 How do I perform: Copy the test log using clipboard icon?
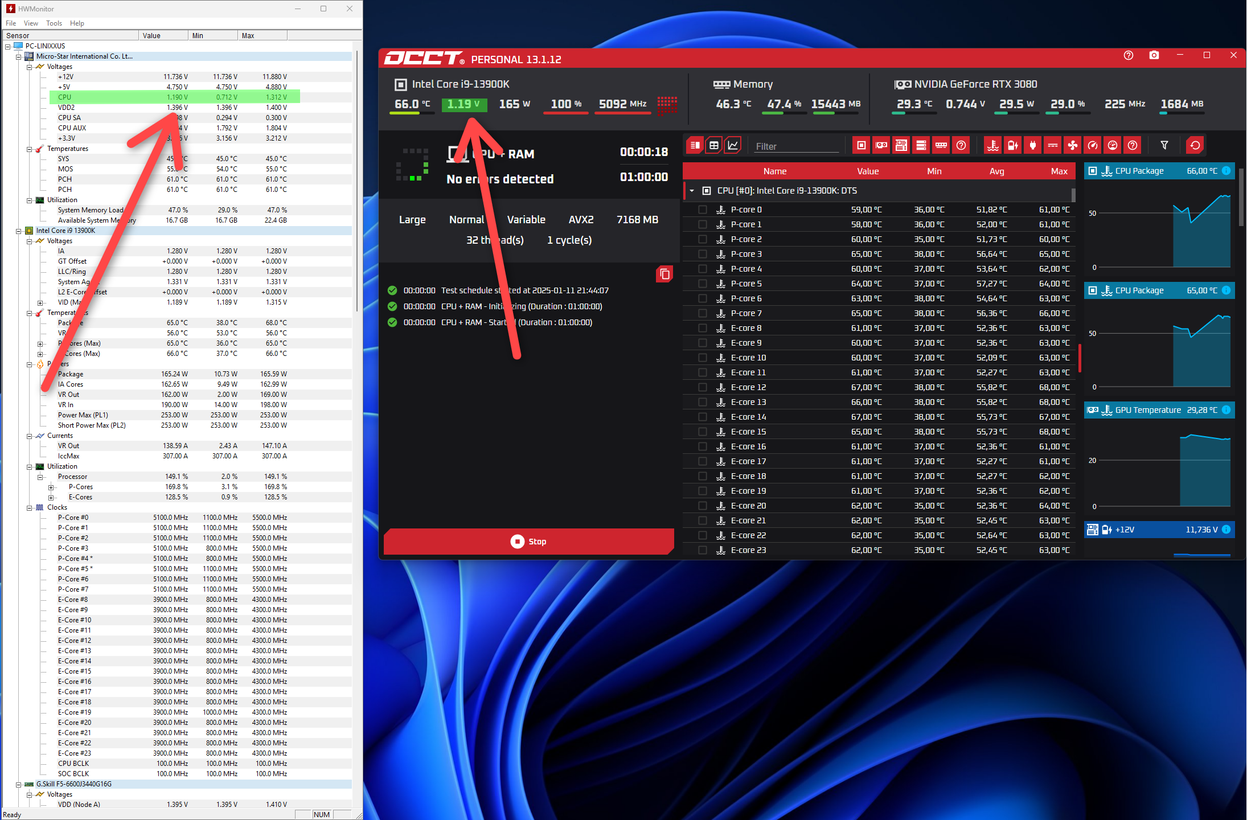(664, 274)
